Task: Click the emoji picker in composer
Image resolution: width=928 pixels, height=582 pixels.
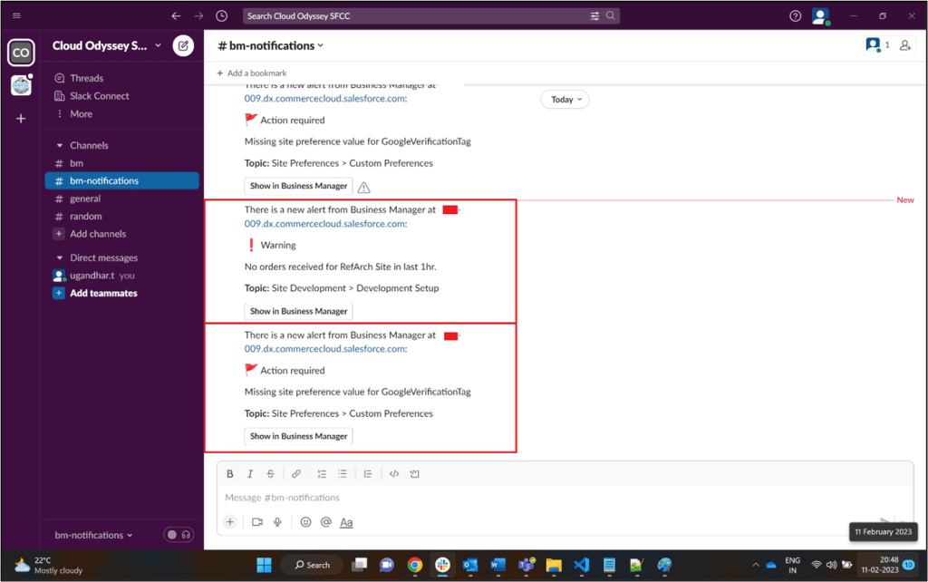Action: pyautogui.click(x=305, y=522)
